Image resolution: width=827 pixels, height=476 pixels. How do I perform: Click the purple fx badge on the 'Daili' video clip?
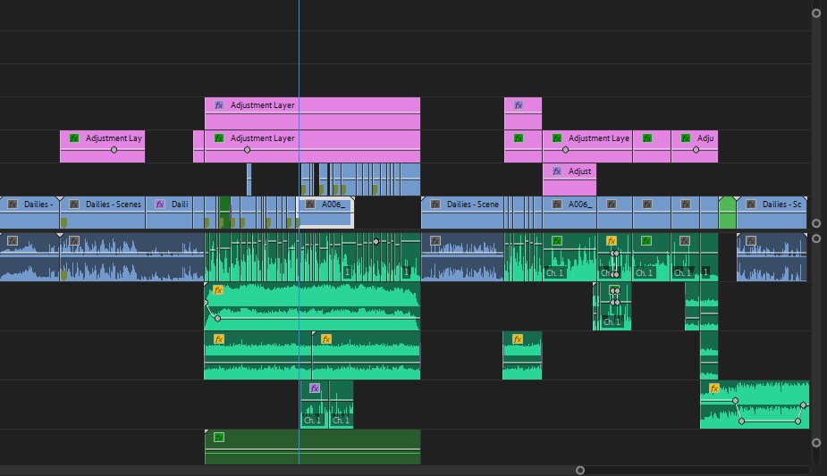click(160, 204)
